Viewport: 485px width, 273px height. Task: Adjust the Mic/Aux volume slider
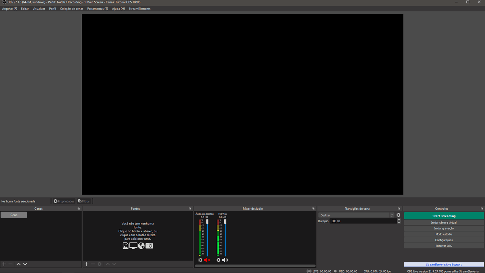[x=225, y=238]
